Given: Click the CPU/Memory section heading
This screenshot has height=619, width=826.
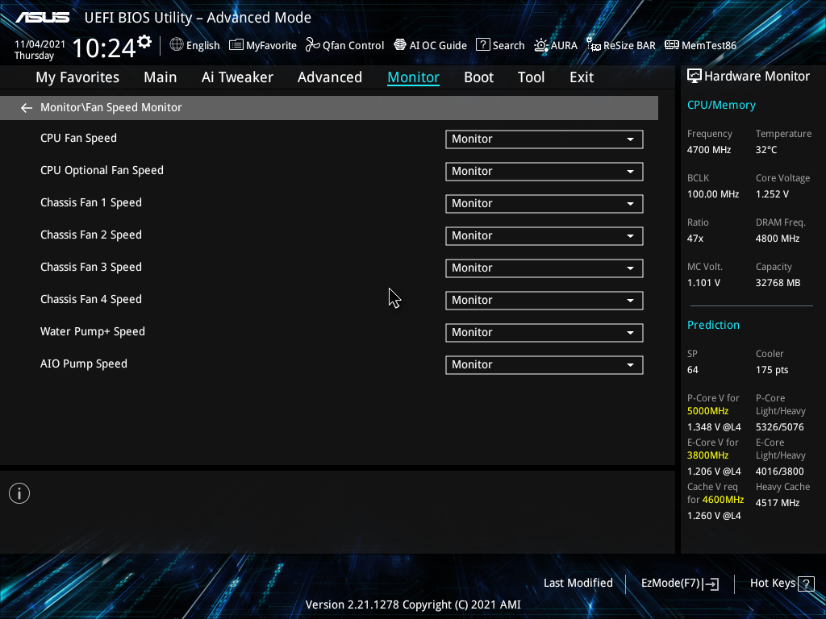Looking at the screenshot, I should click(721, 106).
